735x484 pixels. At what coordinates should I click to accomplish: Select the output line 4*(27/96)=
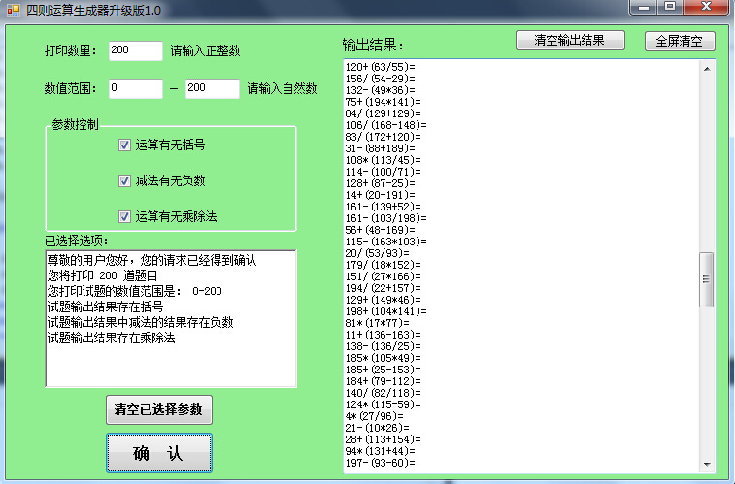(x=374, y=417)
